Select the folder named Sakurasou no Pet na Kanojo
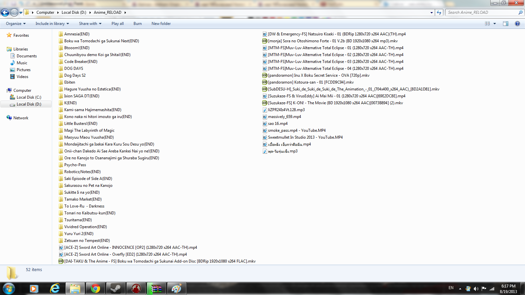525x295 pixels. pos(88,186)
